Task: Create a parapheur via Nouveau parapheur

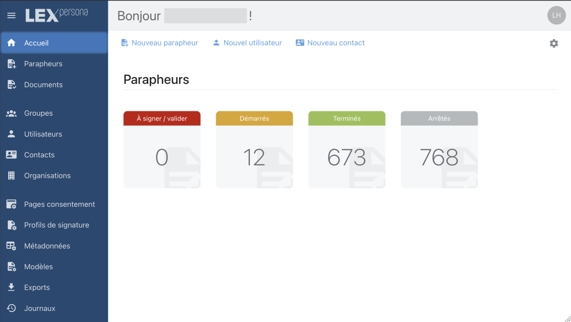Action: [x=160, y=42]
